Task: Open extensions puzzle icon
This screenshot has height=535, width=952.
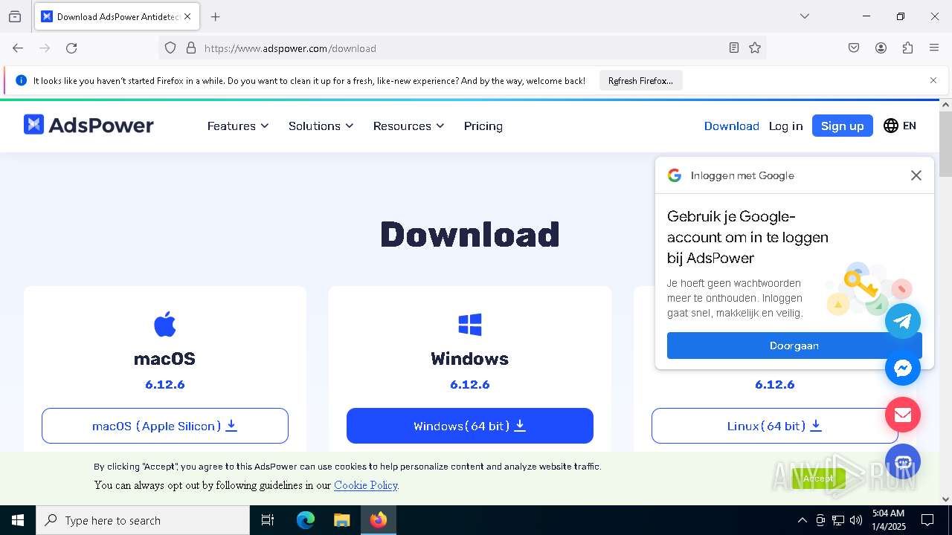Action: click(x=907, y=48)
